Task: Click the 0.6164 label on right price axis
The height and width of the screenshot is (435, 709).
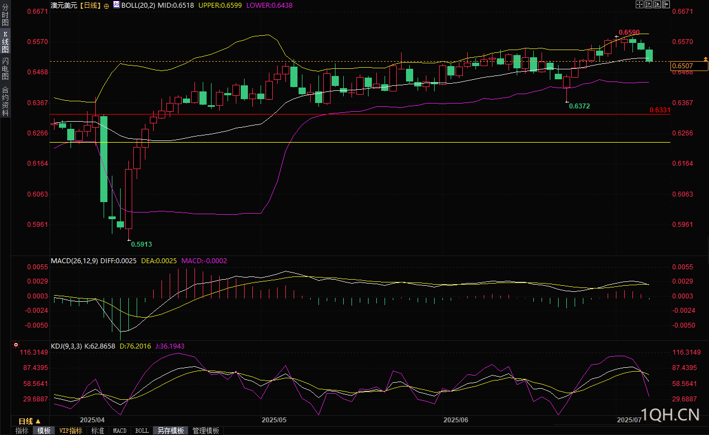Action: [683, 164]
